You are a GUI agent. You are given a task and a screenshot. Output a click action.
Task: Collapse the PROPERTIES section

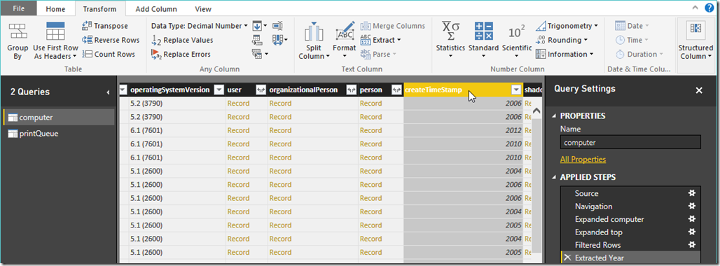click(x=554, y=116)
